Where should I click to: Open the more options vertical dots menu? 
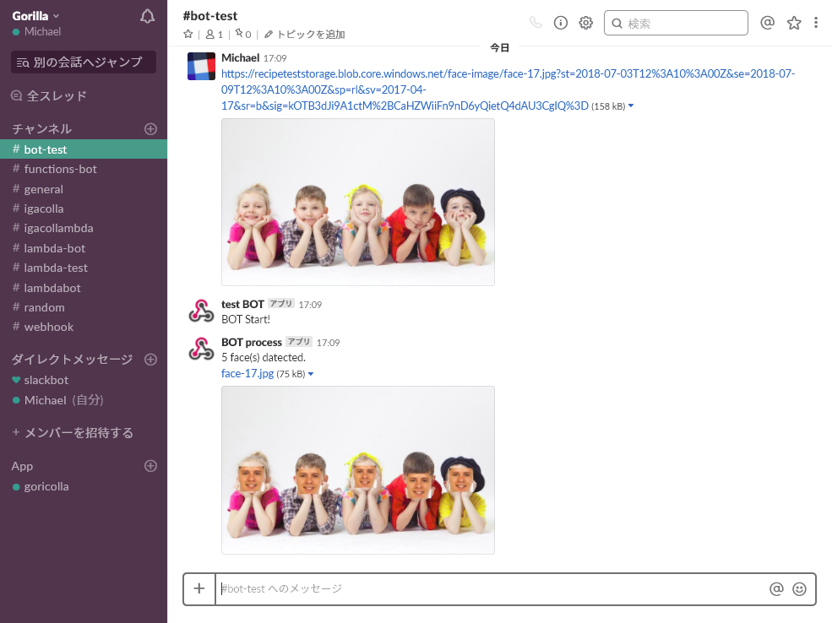click(x=816, y=23)
